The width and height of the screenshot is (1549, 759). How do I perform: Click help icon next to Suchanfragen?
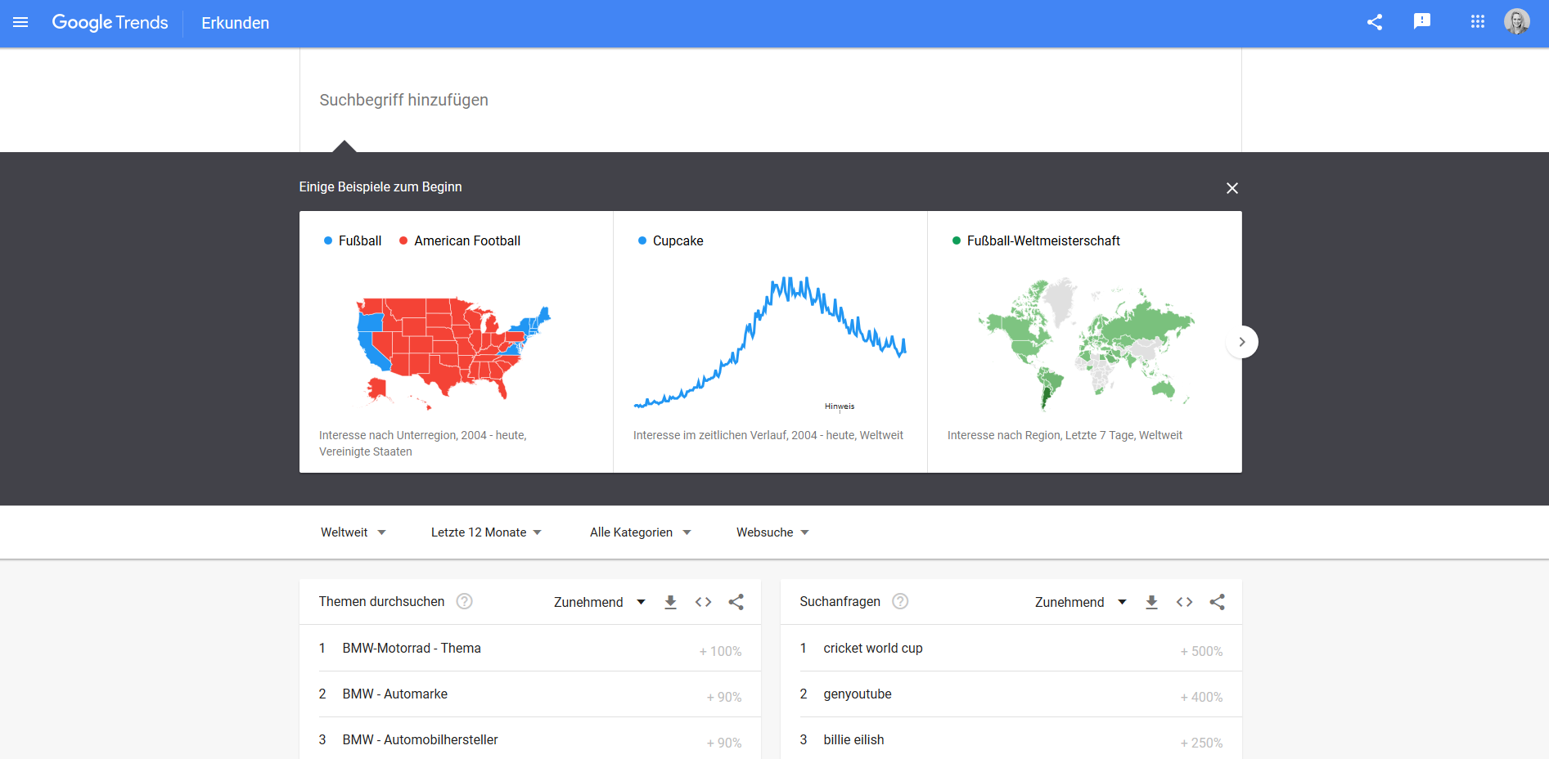point(900,601)
